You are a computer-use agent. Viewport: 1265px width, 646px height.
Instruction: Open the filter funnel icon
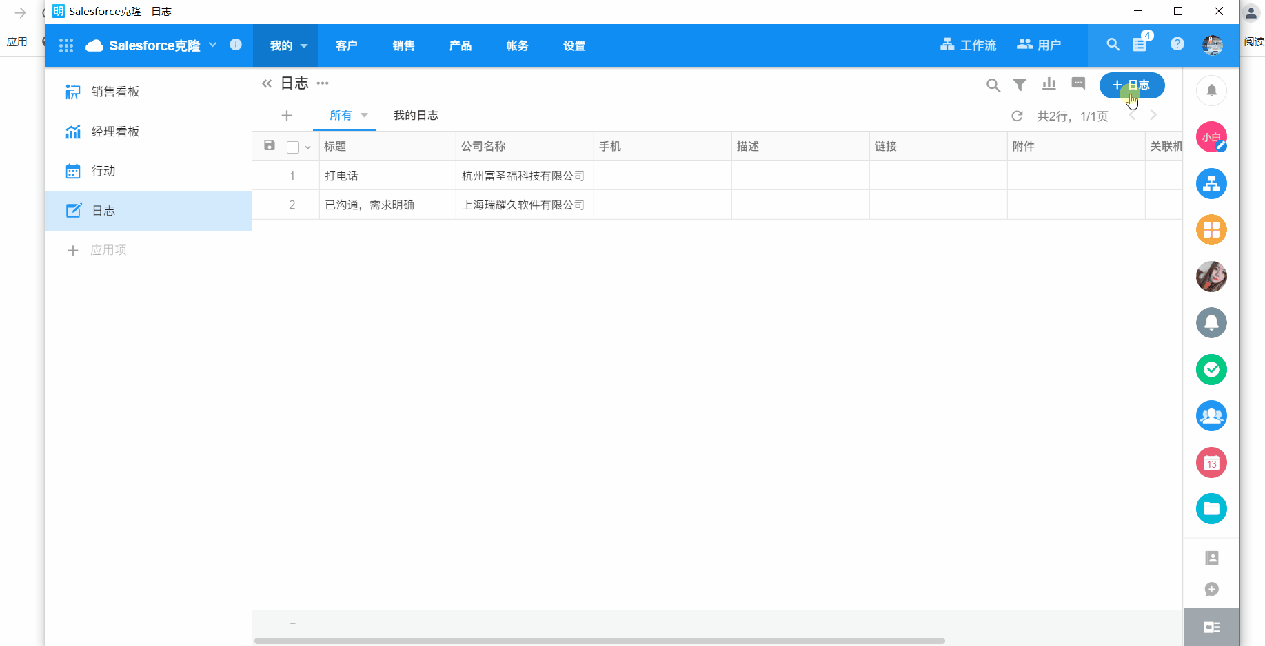[x=1020, y=84]
